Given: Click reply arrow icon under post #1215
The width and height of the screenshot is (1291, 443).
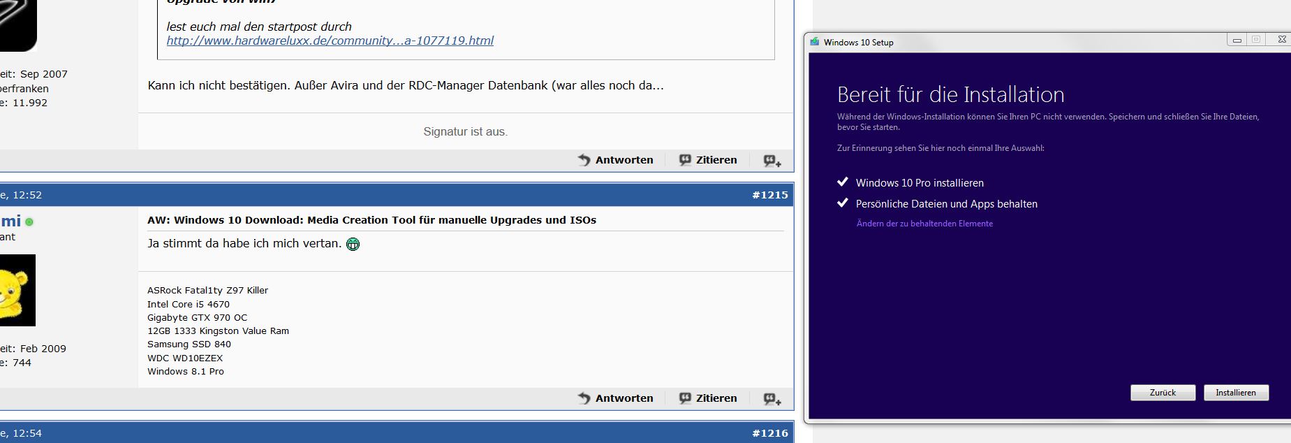Looking at the screenshot, I should (x=584, y=398).
